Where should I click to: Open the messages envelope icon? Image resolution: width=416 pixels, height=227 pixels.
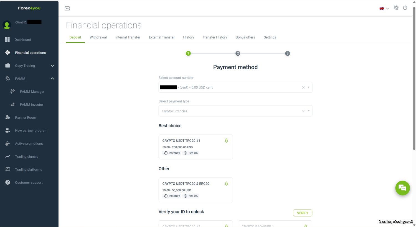pyautogui.click(x=67, y=8)
